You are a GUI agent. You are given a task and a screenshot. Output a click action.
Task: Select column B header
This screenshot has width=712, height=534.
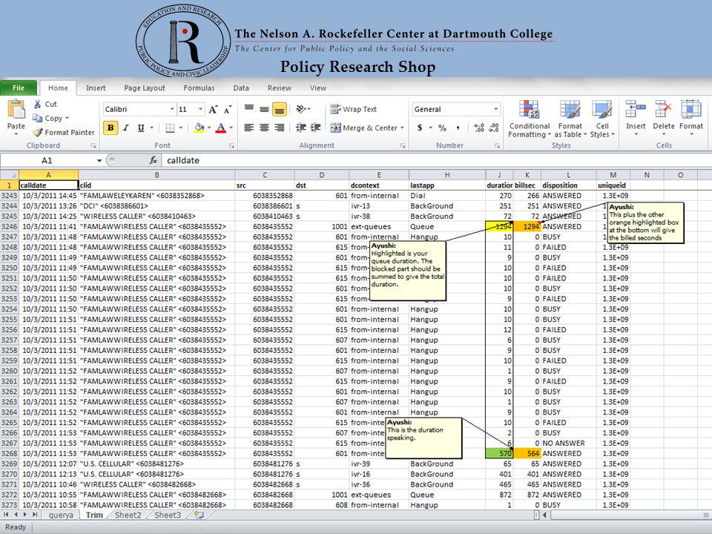(x=156, y=175)
